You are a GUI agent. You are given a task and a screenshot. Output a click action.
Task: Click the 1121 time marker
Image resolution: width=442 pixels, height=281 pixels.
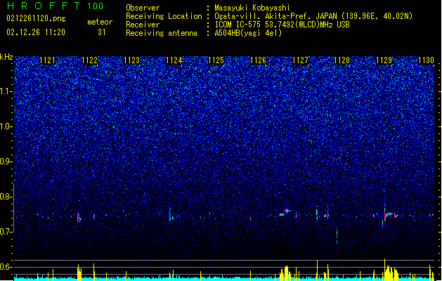[x=47, y=60]
